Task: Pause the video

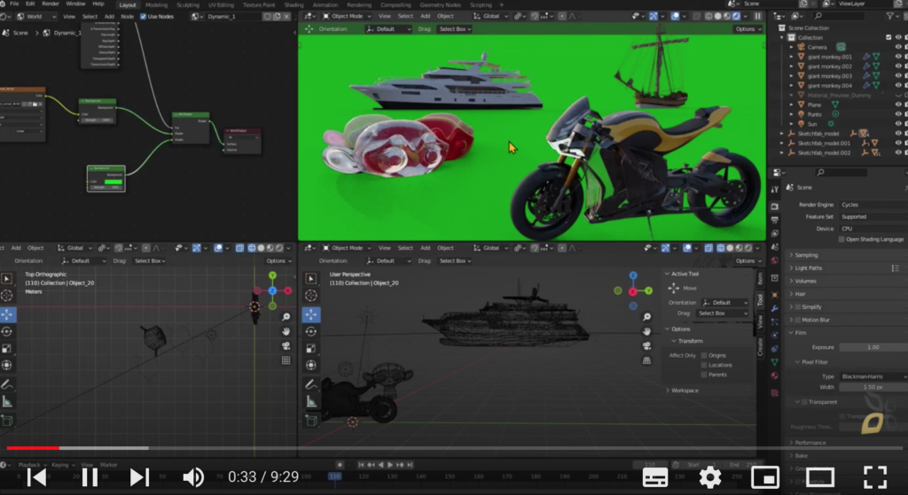Action: pyautogui.click(x=90, y=477)
